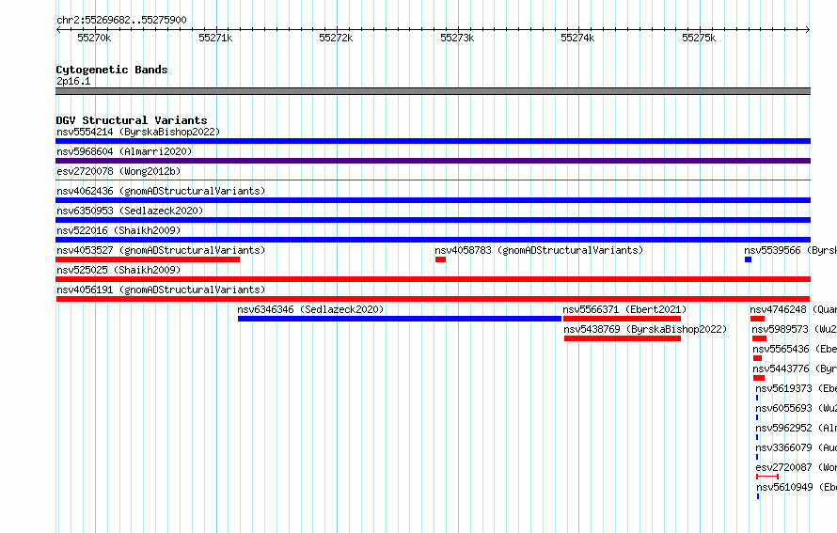Select the blue nsv5554214 variant bar
Viewport: 837px width, 533px height.
pyautogui.click(x=433, y=141)
